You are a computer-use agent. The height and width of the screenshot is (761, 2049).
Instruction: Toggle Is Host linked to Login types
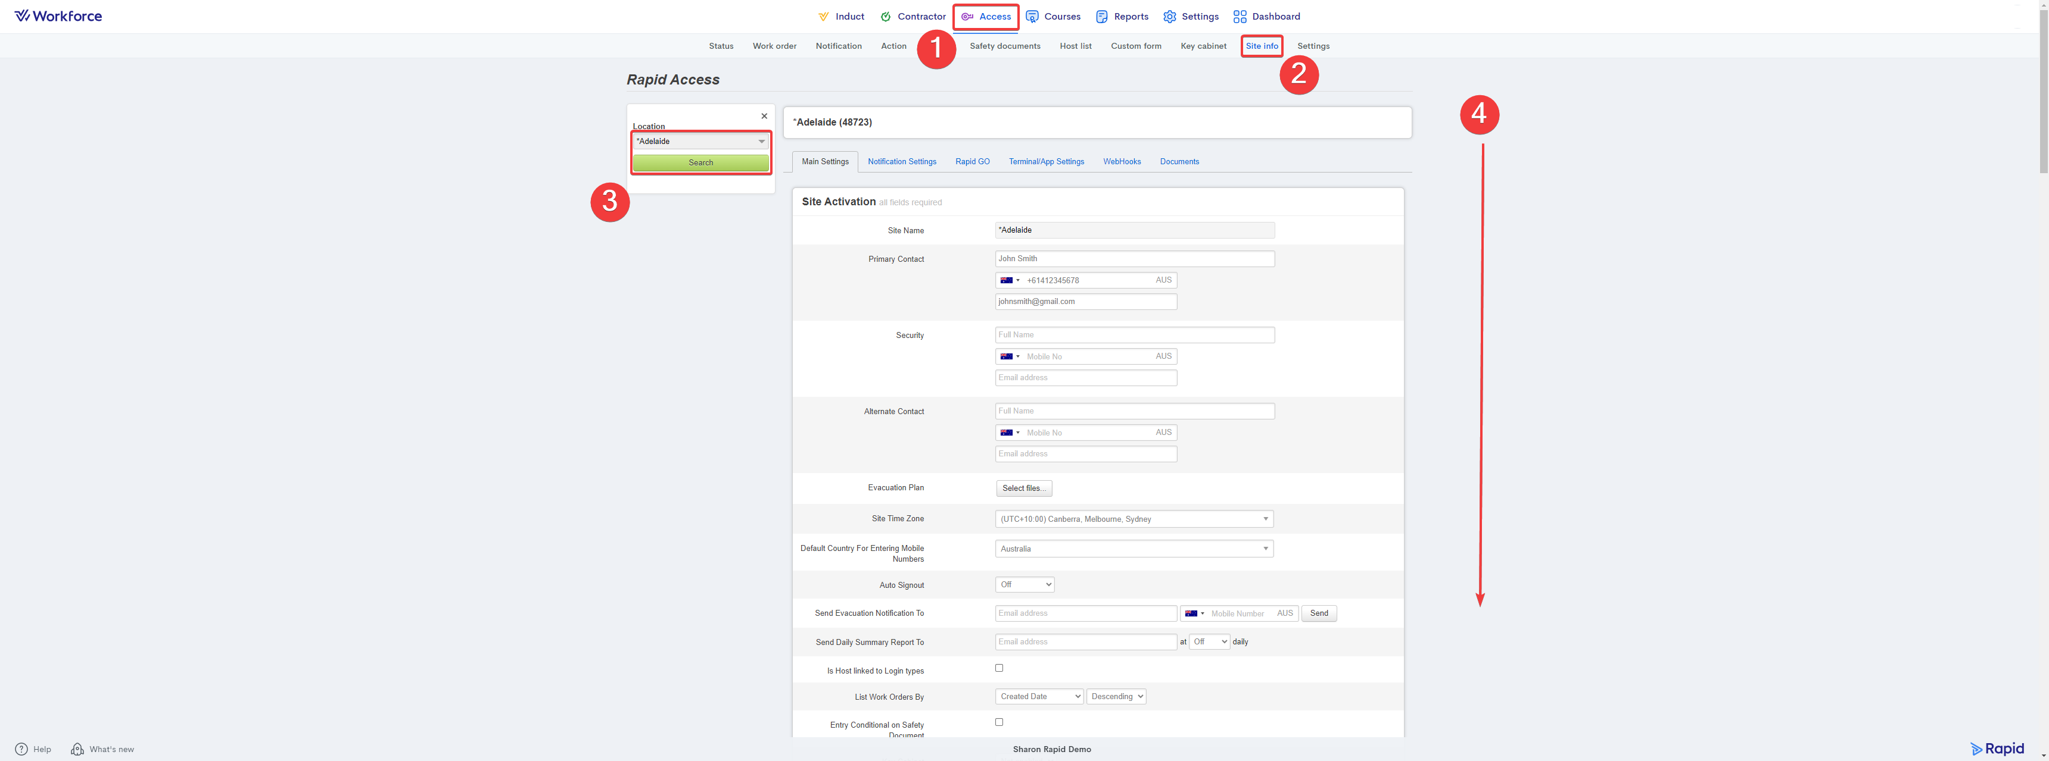(999, 668)
